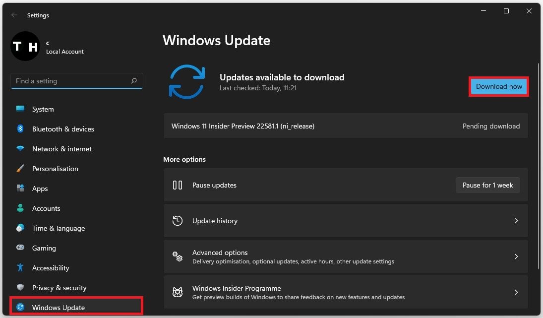Image resolution: width=543 pixels, height=318 pixels.
Task: Open System settings category
Action: pos(43,109)
